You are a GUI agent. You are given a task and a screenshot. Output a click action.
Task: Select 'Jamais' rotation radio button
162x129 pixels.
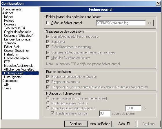(x=48, y=98)
